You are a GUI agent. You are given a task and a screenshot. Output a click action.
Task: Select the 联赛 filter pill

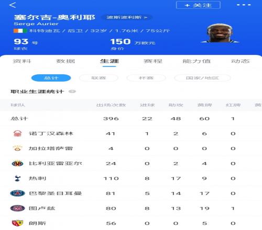click(99, 78)
